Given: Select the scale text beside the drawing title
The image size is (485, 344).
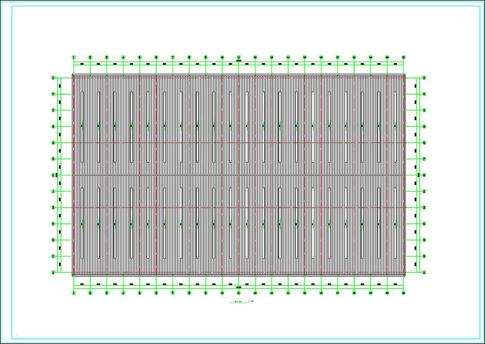Looking at the screenshot, I should tap(251, 302).
